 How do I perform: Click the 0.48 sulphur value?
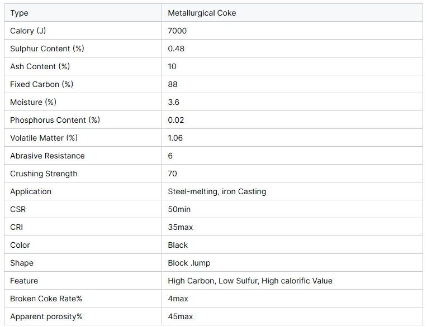[x=176, y=49]
